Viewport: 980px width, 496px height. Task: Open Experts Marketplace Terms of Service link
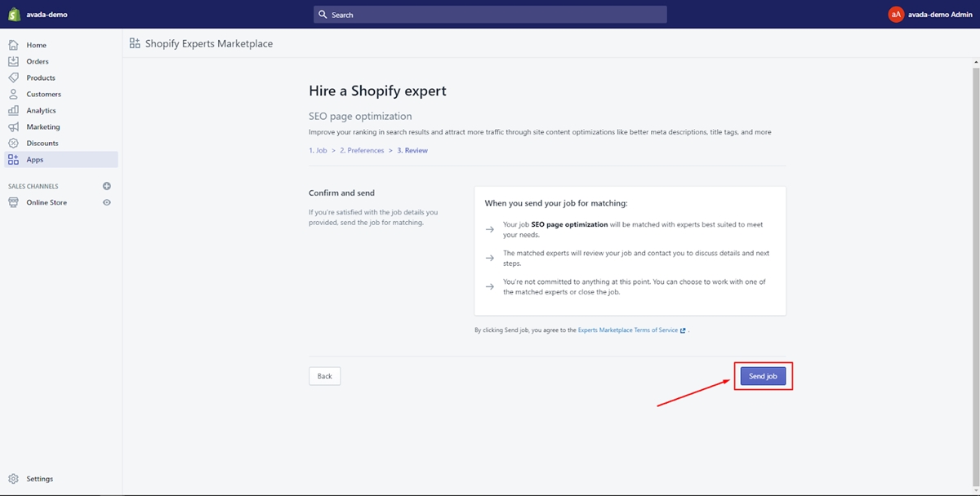[628, 330]
